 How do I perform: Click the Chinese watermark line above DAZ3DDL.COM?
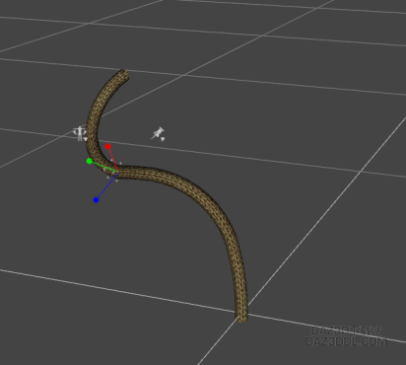pos(346,330)
